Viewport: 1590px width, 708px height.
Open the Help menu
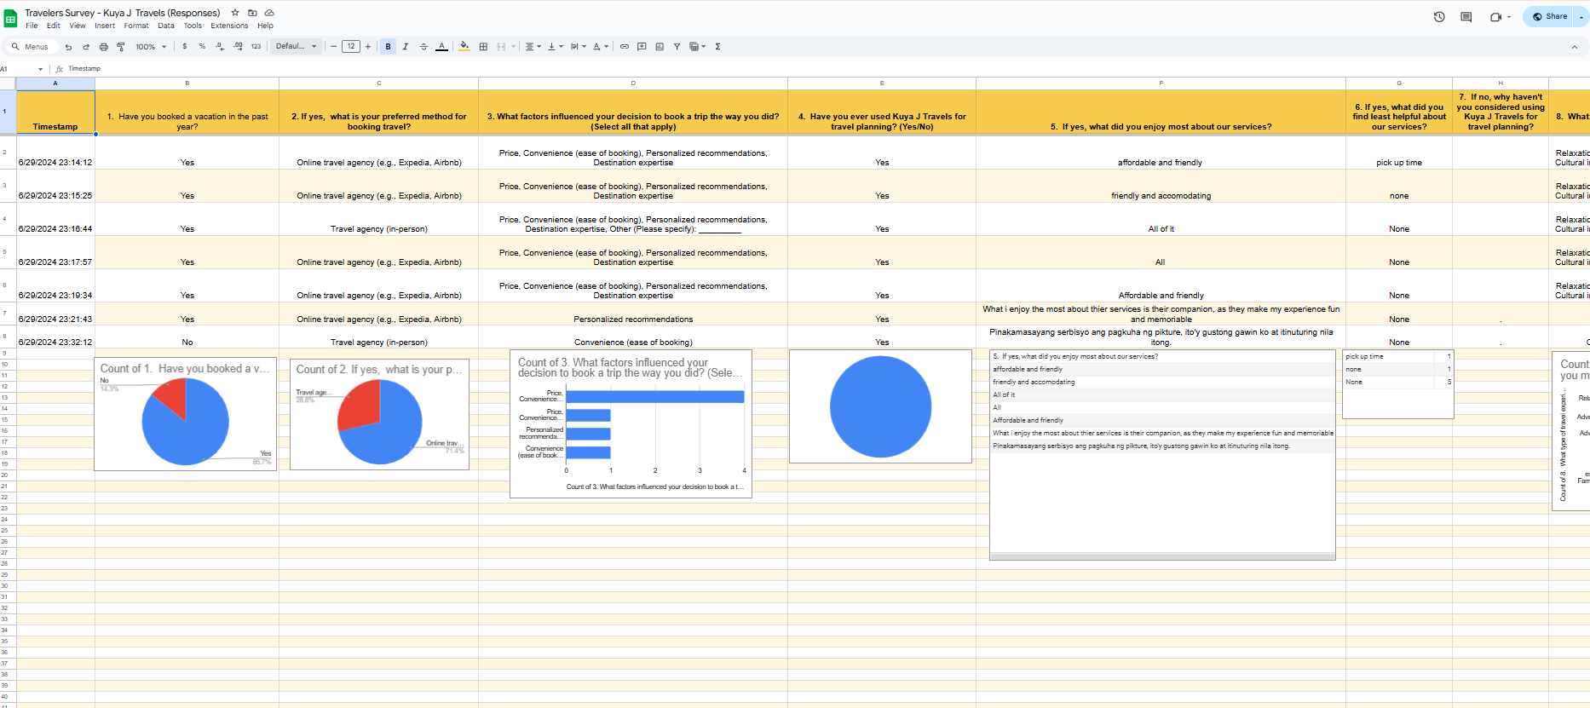pyautogui.click(x=265, y=26)
